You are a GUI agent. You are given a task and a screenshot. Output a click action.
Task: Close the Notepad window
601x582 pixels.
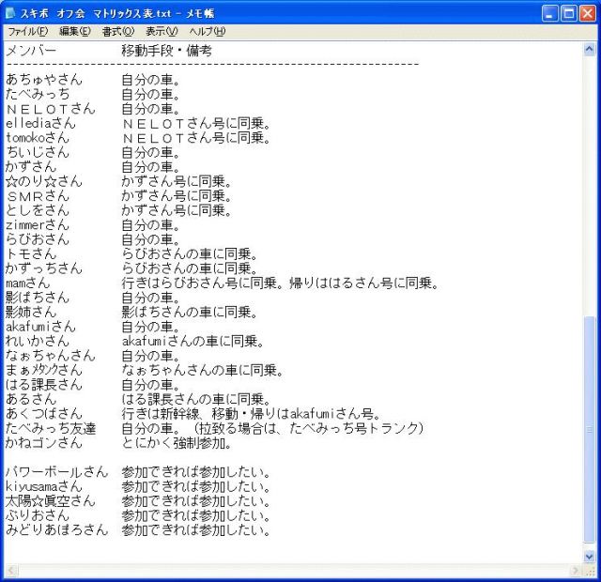click(x=590, y=13)
